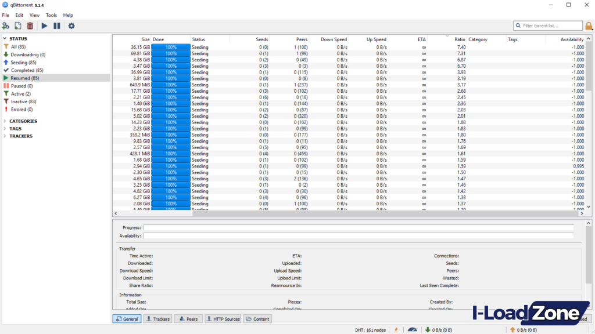Focus the Filter torrent list search field
595x334 pixels.
click(548, 26)
